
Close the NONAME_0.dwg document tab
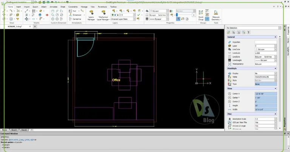[30, 26]
